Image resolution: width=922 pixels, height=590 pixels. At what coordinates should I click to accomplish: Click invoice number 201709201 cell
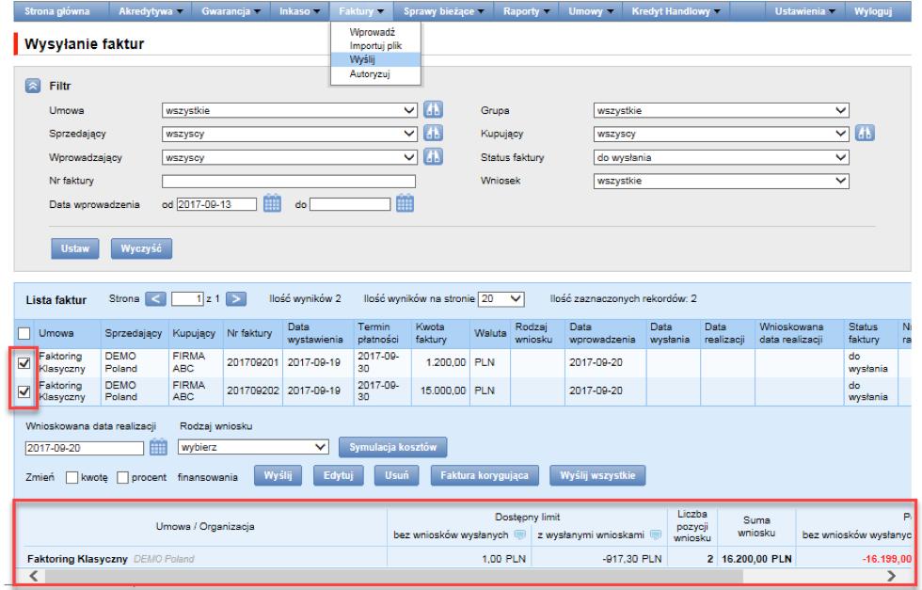click(x=253, y=362)
